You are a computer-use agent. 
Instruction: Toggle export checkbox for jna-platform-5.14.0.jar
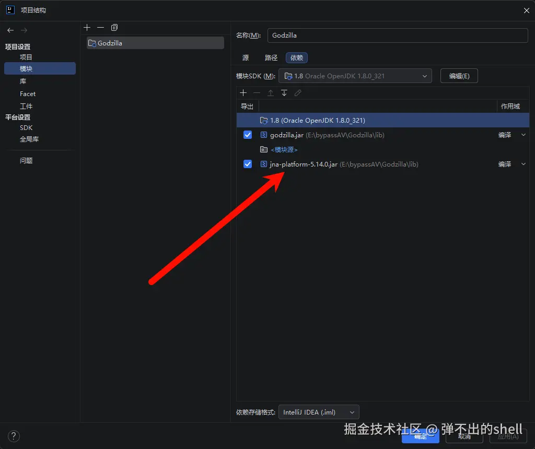[x=248, y=164]
